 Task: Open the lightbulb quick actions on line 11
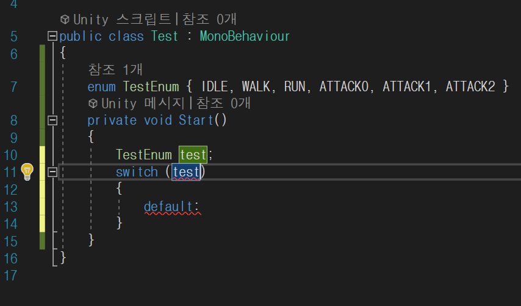pyautogui.click(x=27, y=172)
